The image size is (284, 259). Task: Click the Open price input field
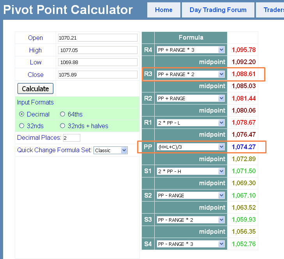coord(97,38)
